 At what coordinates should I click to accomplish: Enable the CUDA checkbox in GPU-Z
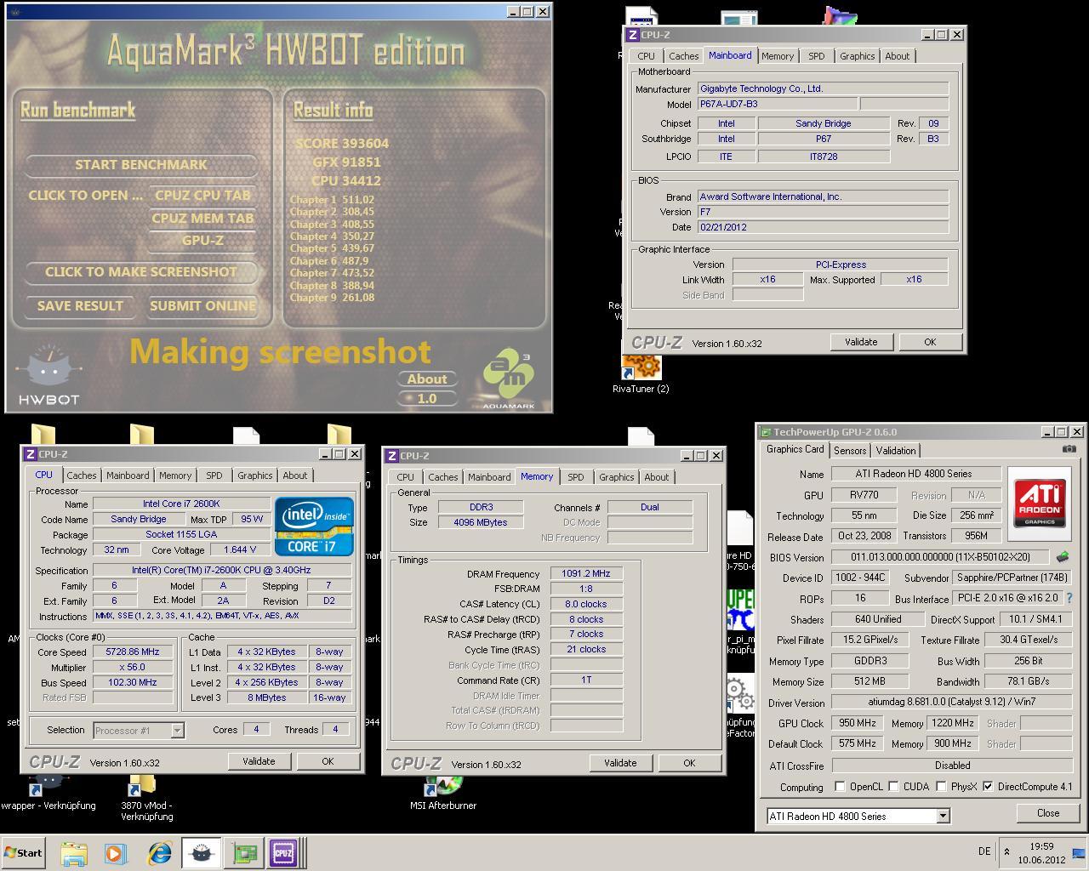click(x=893, y=787)
